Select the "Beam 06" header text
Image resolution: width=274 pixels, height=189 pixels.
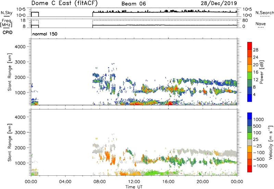(x=134, y=4)
